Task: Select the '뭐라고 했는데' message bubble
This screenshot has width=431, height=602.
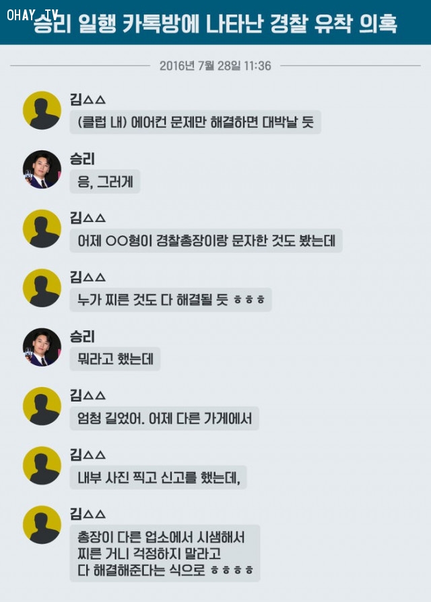Action: click(x=115, y=359)
